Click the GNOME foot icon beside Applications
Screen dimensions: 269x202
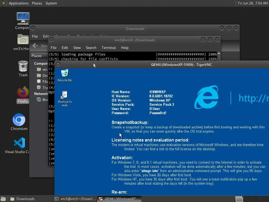pos(4,3)
